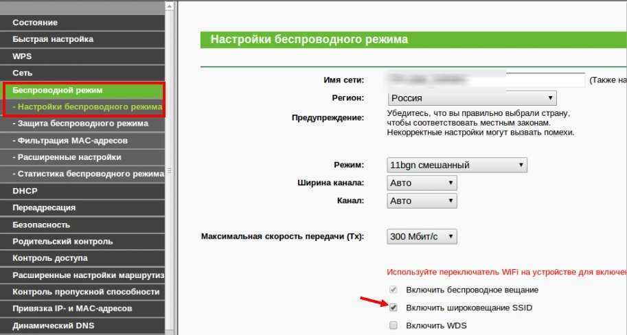Select Беспроводной режим menu item
This screenshot has width=627, height=335.
coord(84,91)
